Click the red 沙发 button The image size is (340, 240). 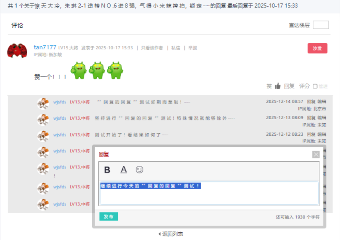(x=317, y=48)
